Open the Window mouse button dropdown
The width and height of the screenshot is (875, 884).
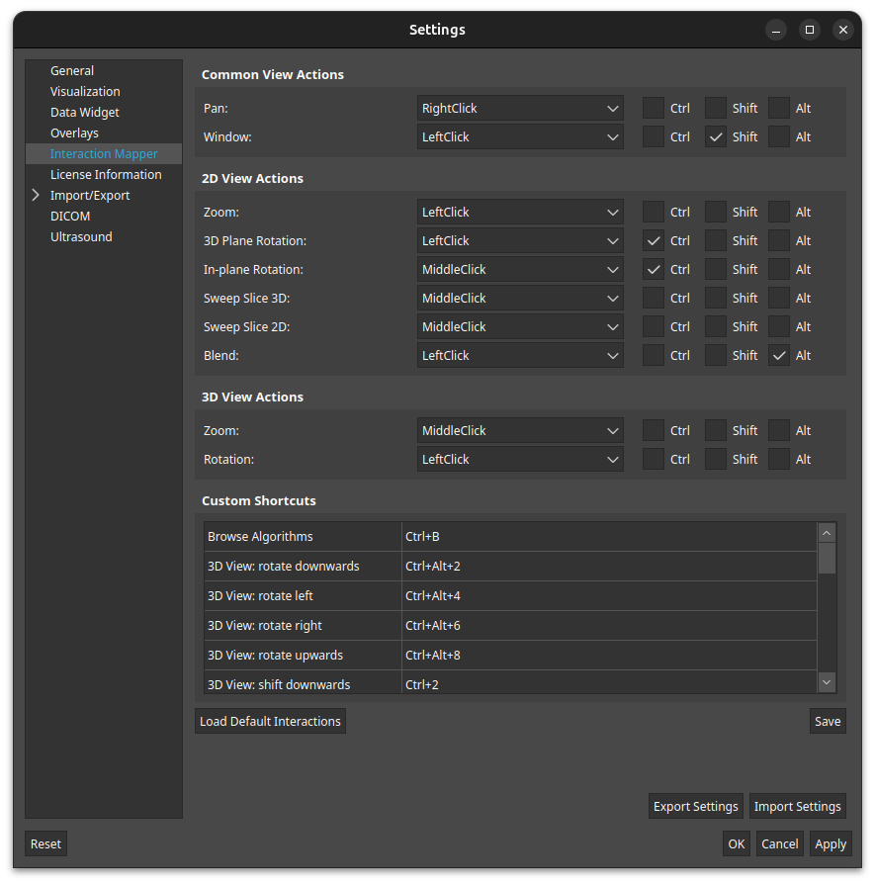point(520,137)
